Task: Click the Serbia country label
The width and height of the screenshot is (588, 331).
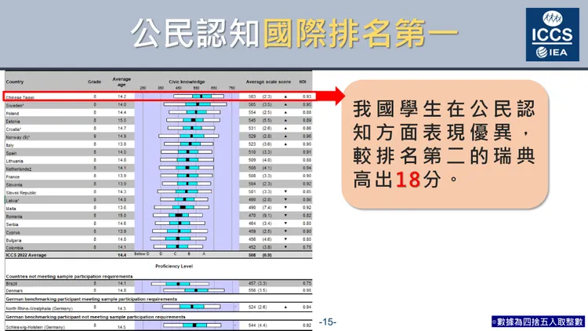Action: coord(12,224)
